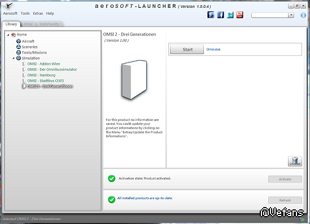Click Activation state: Product activated text
This screenshot has width=310, height=224.
point(145,178)
